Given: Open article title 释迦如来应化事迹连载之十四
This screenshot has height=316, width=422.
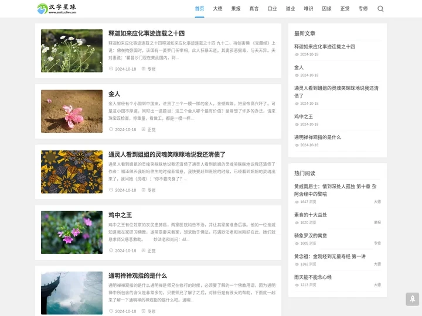Looking at the screenshot, I should click(x=146, y=33).
